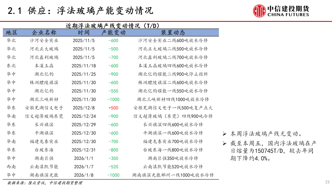The image size is (332, 187).
Task: Click status 平湖旗滨一线600吨放水冷修
Action: pos(173,133)
